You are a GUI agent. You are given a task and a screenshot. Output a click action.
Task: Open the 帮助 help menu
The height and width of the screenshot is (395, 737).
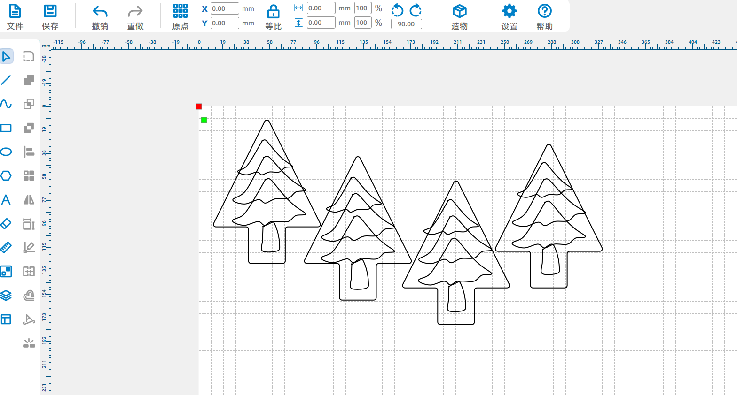(544, 17)
